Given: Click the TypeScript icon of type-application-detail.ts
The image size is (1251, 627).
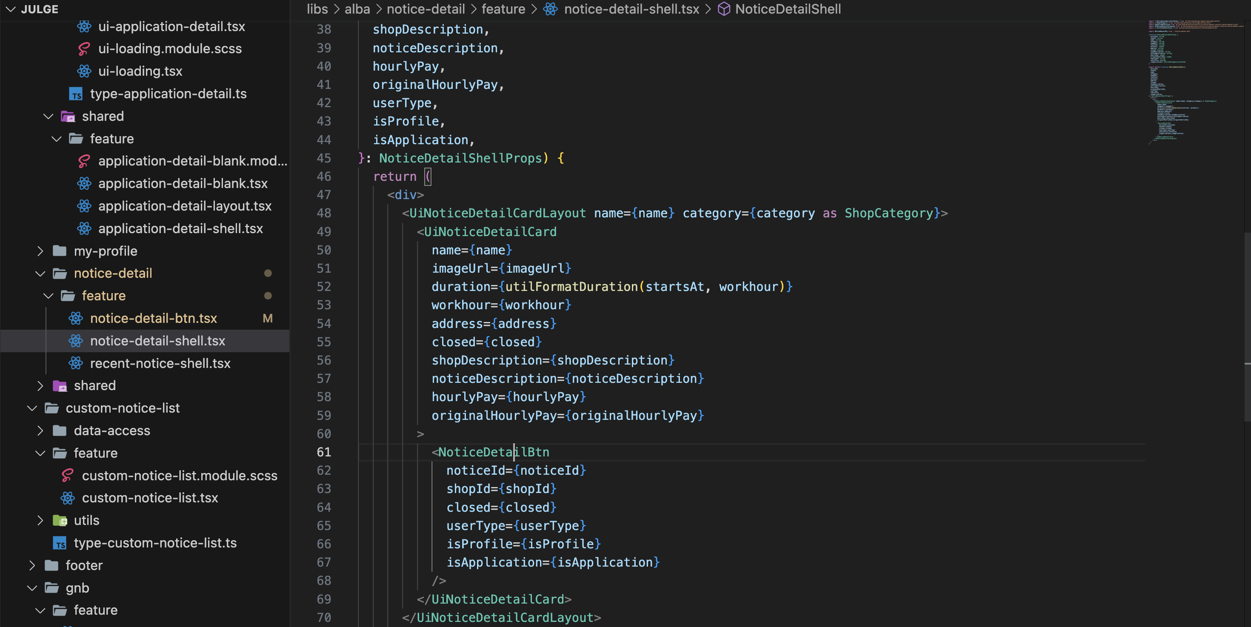Looking at the screenshot, I should tap(76, 94).
